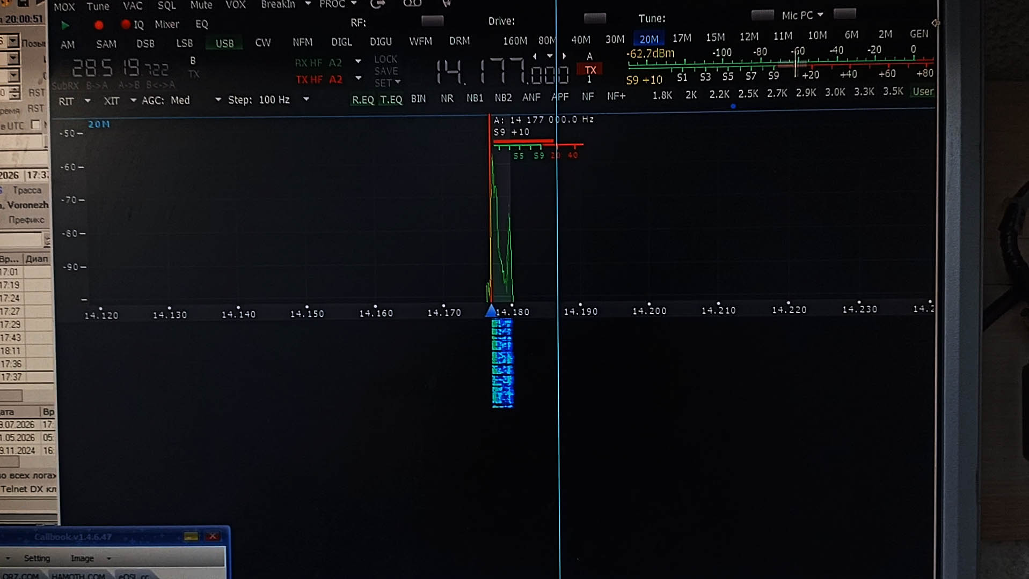Open the BreakIn dropdown arrow
Image resolution: width=1029 pixels, height=579 pixels.
tap(308, 4)
